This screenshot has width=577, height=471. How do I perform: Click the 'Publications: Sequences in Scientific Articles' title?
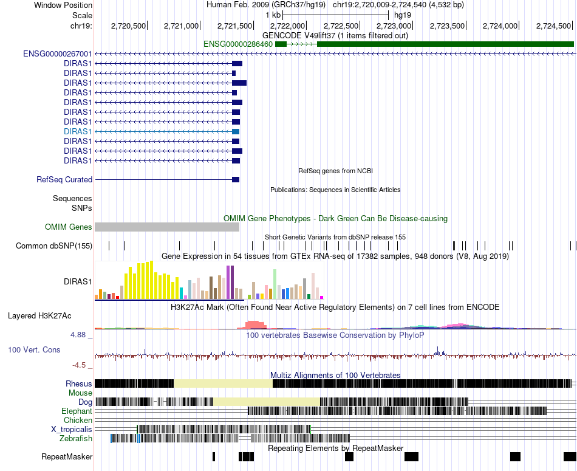335,190
